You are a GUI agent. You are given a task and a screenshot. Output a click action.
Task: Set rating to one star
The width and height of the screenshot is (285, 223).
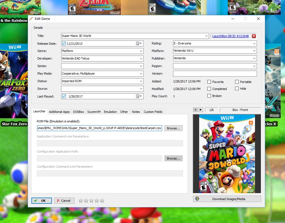pyautogui.click(x=81, y=201)
